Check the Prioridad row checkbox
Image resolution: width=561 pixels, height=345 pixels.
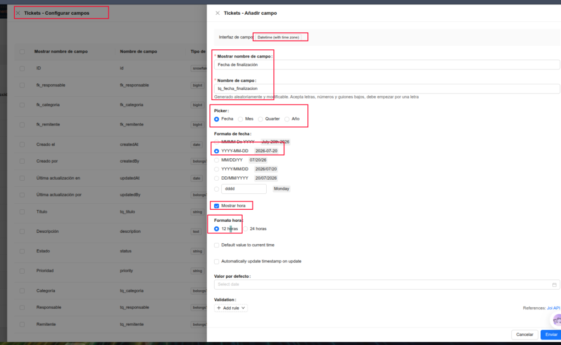[22, 271]
